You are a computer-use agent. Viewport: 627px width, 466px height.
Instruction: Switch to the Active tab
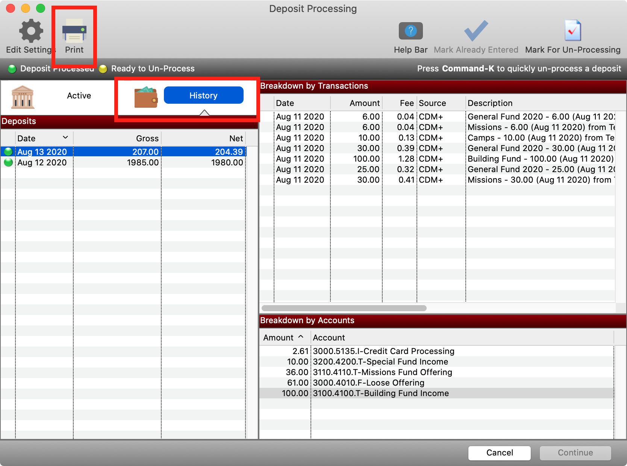79,96
